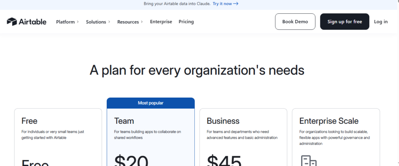The height and width of the screenshot is (166, 399).
Task: Select the Business plan heading
Action: pyautogui.click(x=223, y=121)
